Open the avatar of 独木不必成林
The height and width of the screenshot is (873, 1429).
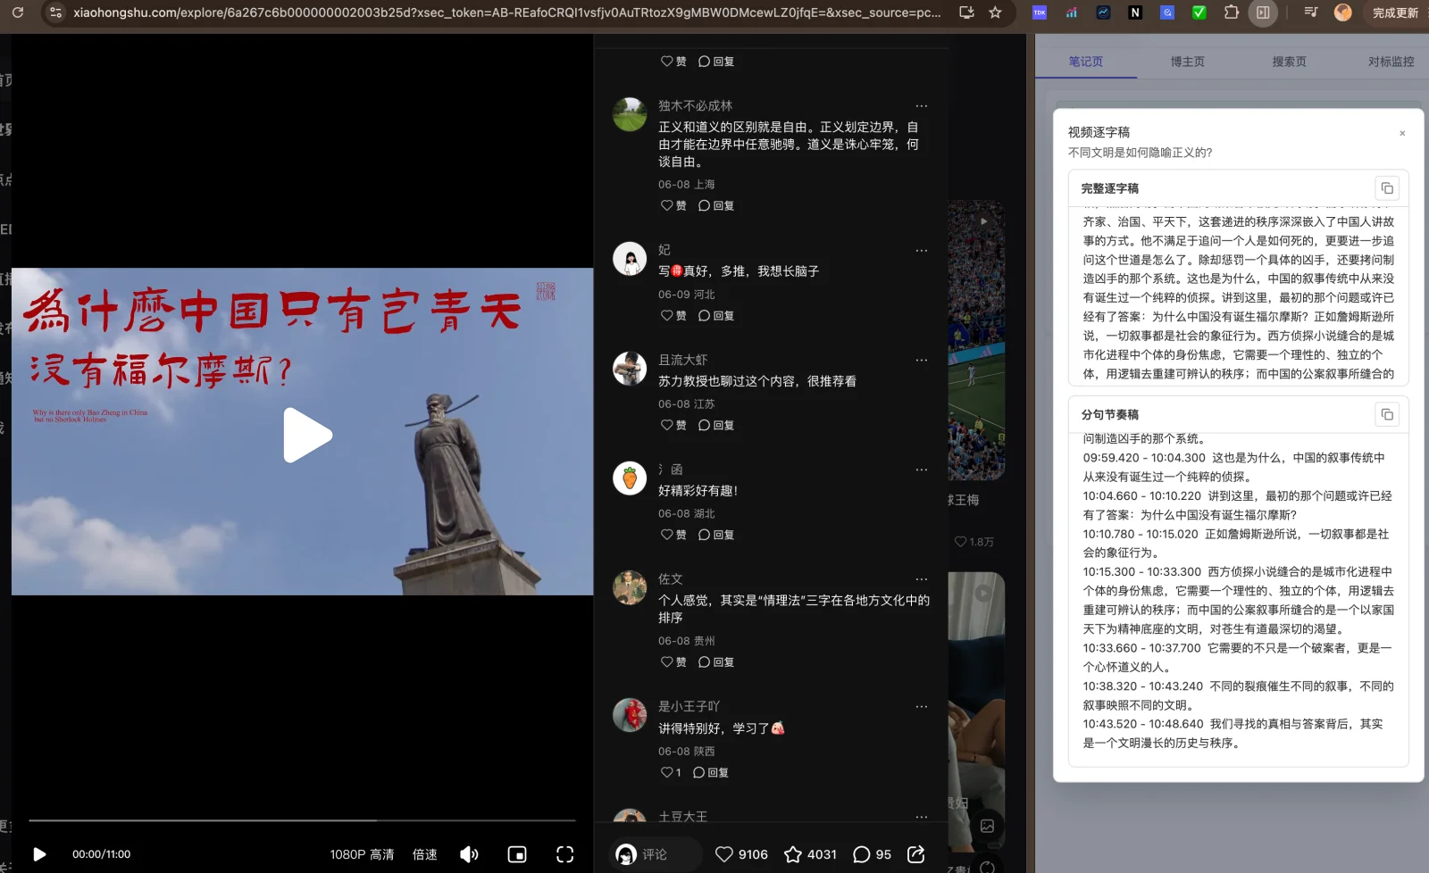[630, 114]
